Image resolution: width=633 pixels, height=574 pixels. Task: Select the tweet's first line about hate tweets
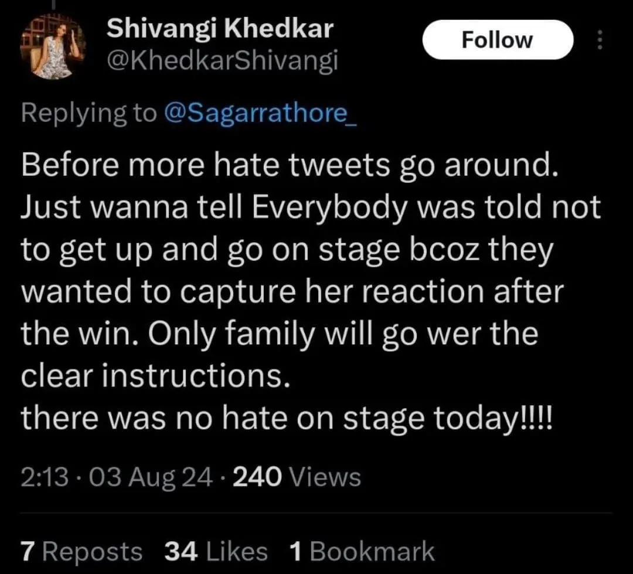[x=290, y=165]
